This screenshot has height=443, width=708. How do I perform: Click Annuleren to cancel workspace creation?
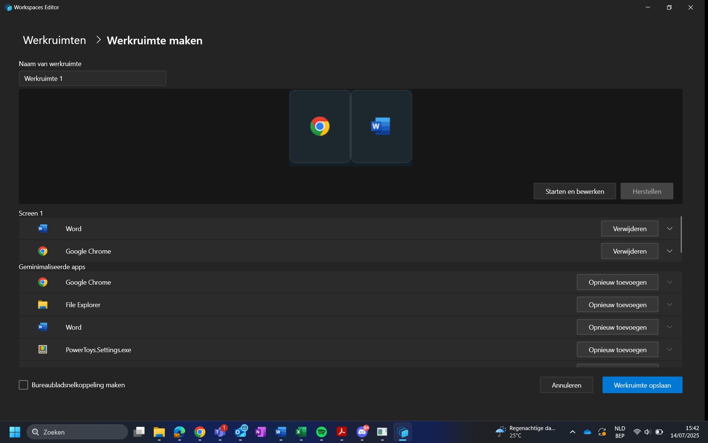[x=566, y=385]
